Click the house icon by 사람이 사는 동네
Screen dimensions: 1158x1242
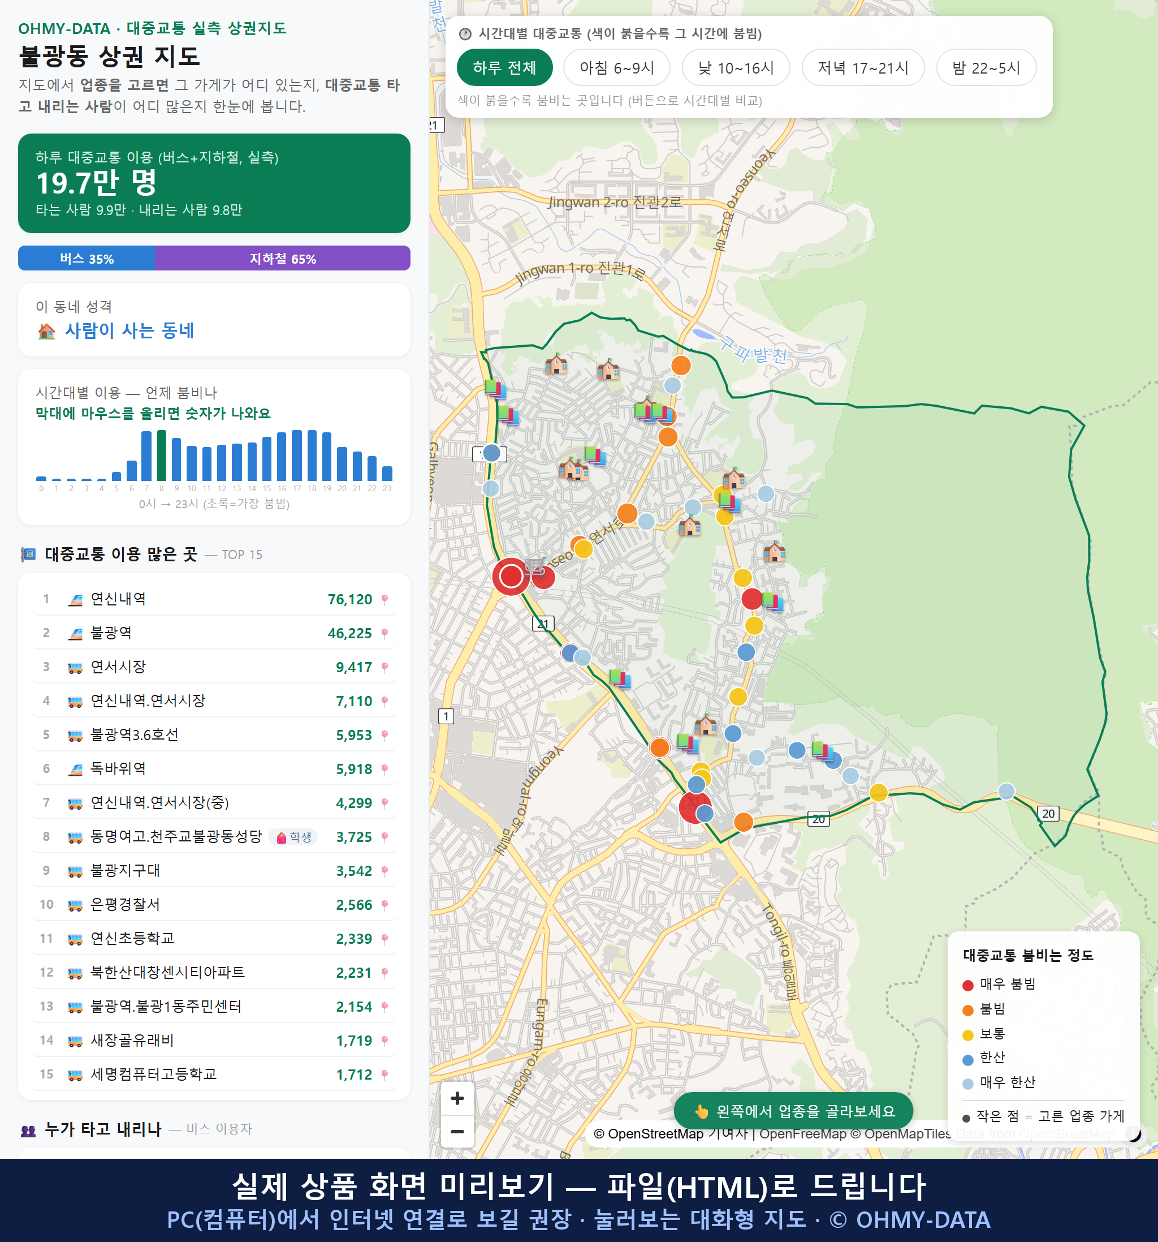47,331
